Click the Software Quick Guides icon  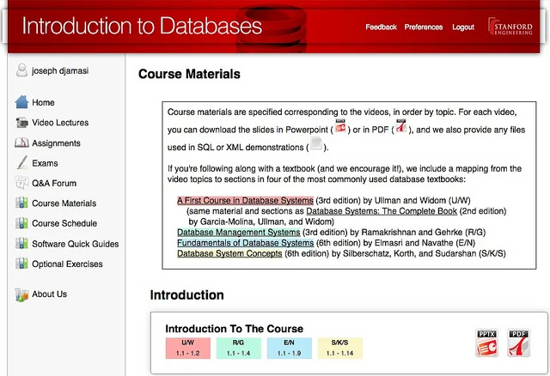(x=21, y=244)
